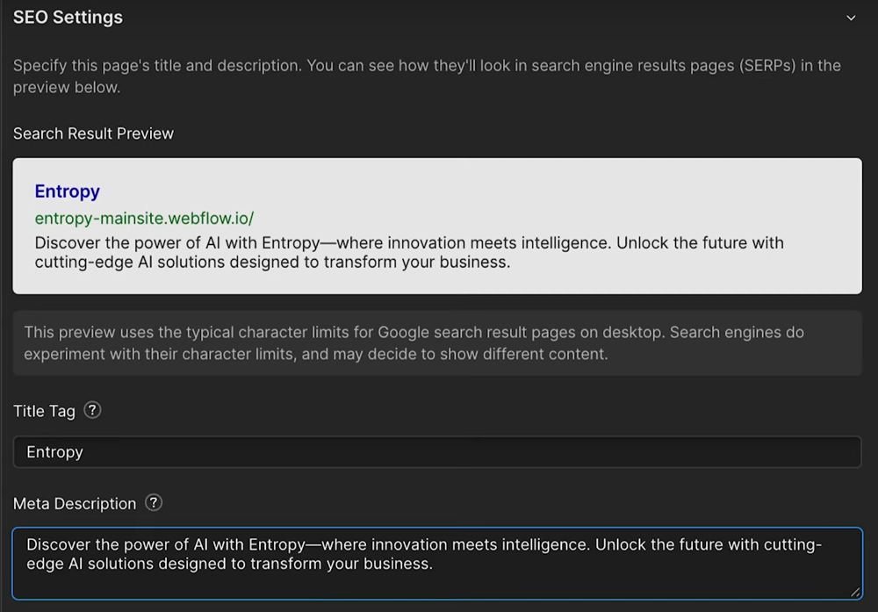The height and width of the screenshot is (612, 878).
Task: Click the SEO Settings header title
Action: tap(68, 17)
